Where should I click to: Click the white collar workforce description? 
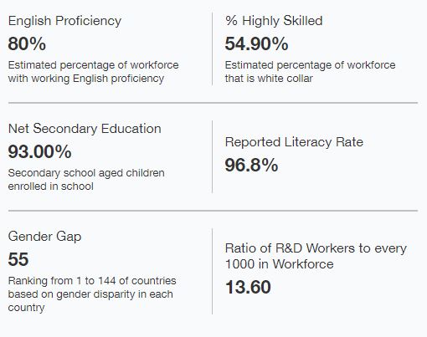pyautogui.click(x=310, y=72)
